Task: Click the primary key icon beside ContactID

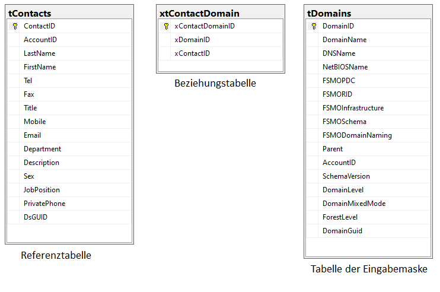Action: pos(15,26)
